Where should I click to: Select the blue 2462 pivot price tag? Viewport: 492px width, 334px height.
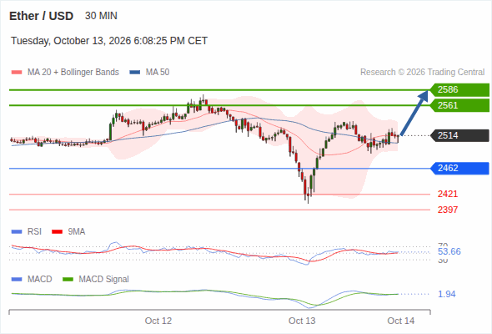(459, 169)
